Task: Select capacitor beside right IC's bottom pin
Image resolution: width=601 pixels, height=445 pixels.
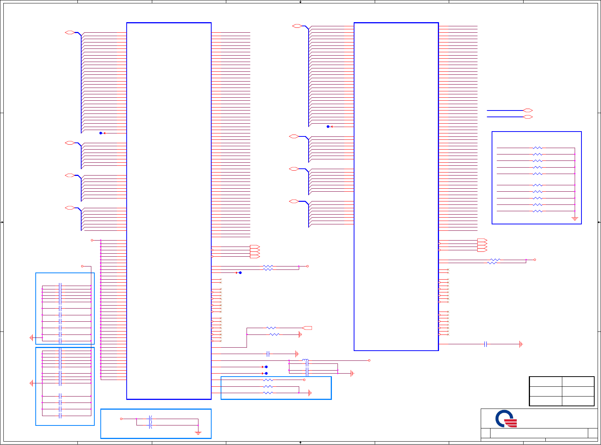Action: (486, 344)
